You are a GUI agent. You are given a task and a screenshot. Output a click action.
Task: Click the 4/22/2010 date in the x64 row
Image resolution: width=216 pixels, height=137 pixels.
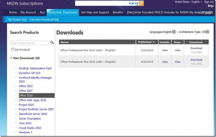pos(147,50)
